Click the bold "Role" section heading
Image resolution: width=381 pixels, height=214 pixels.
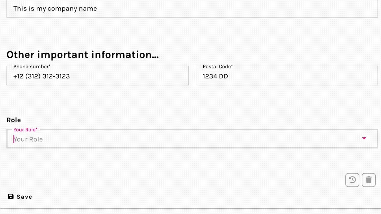pyautogui.click(x=14, y=120)
